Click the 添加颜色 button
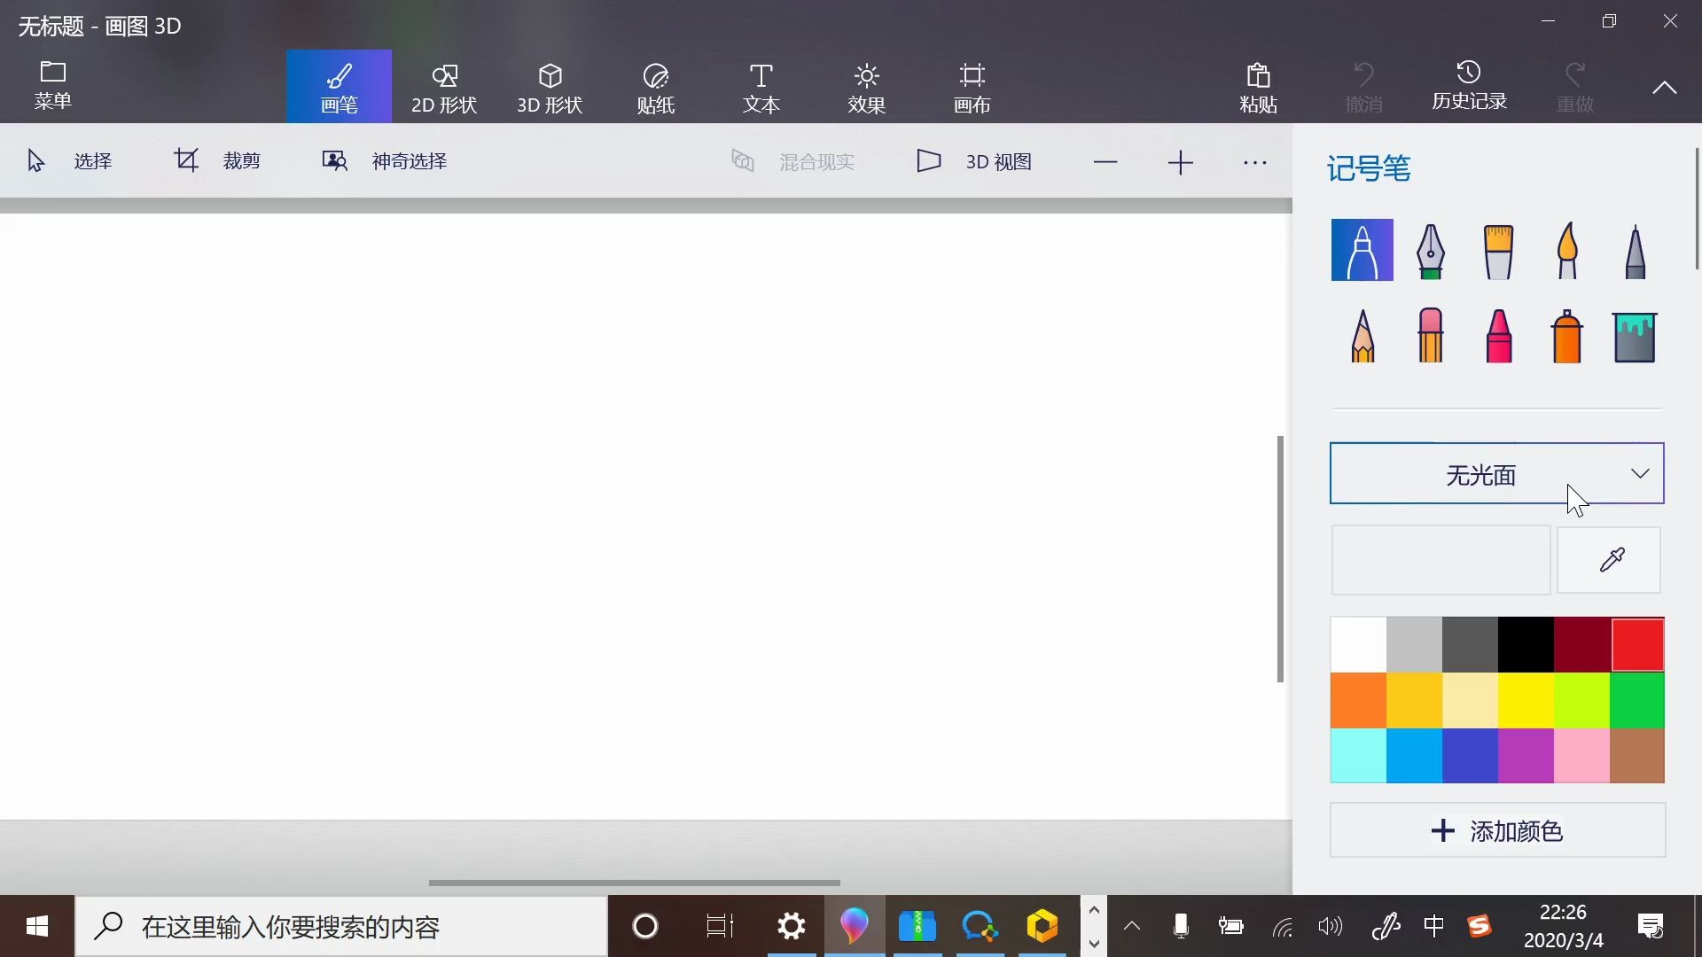The height and width of the screenshot is (957, 1702). (1496, 830)
